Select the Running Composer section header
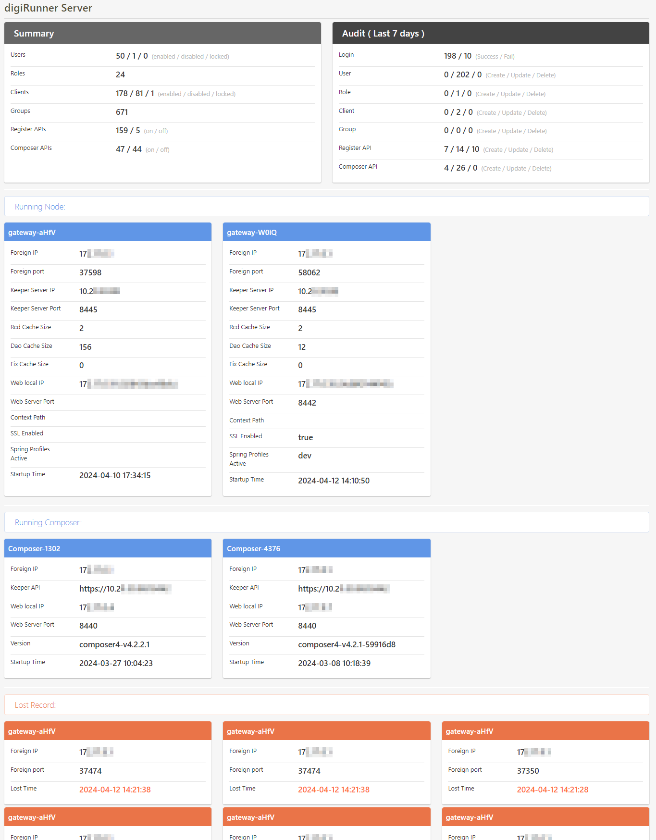 (x=48, y=522)
